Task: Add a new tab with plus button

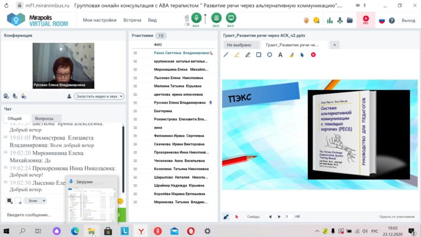Action: tap(335, 45)
